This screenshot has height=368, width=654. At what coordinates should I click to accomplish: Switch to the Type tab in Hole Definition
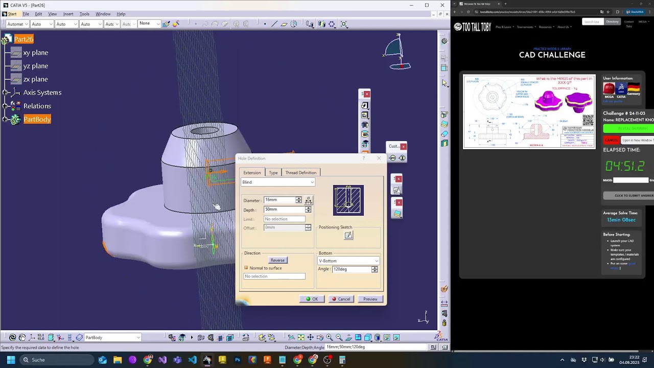click(273, 173)
